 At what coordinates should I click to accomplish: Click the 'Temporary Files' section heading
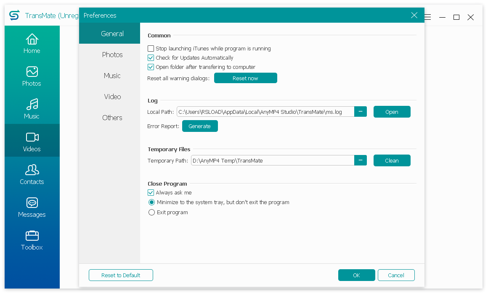tap(169, 150)
